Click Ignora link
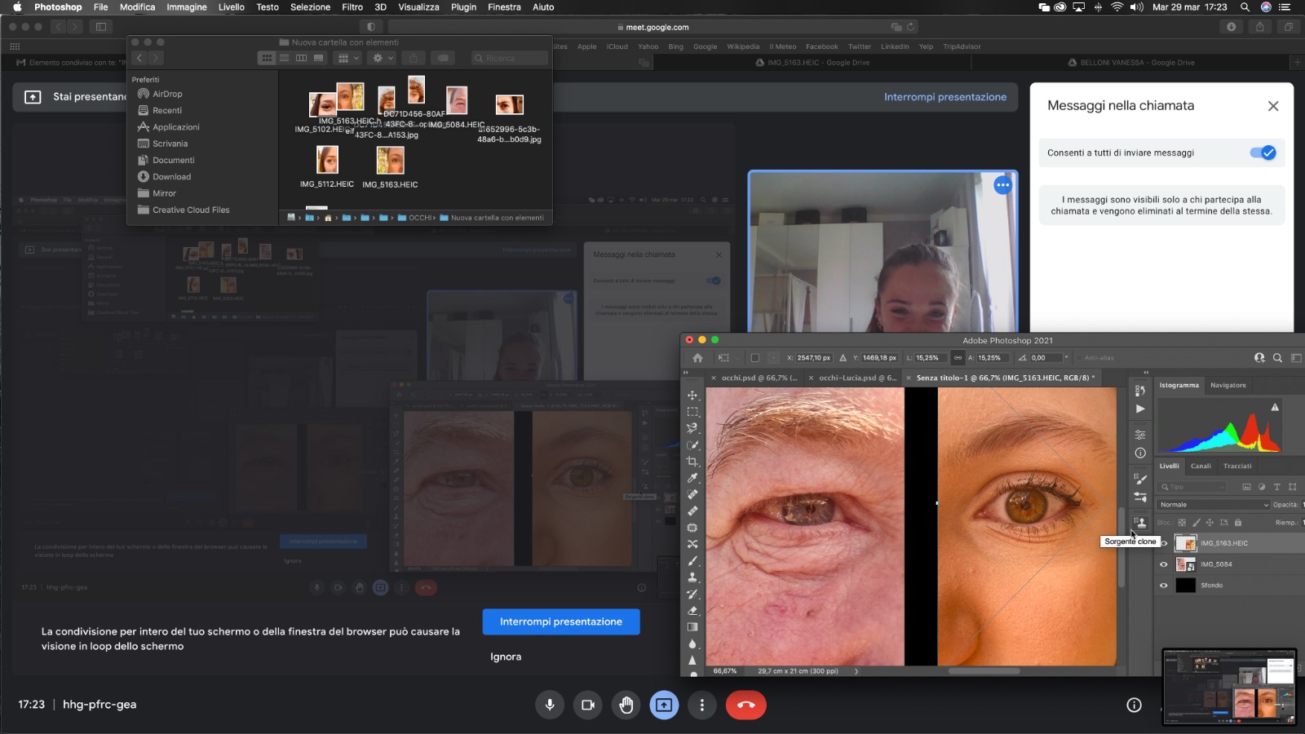 (506, 657)
